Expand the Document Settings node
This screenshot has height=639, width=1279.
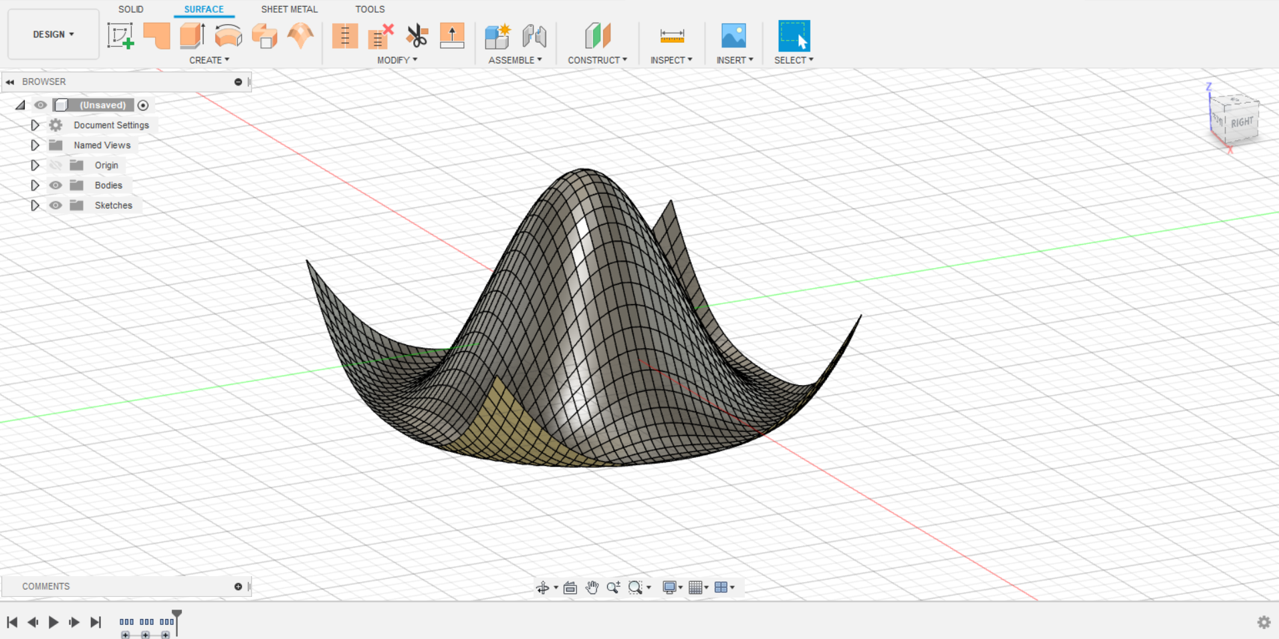pos(35,125)
